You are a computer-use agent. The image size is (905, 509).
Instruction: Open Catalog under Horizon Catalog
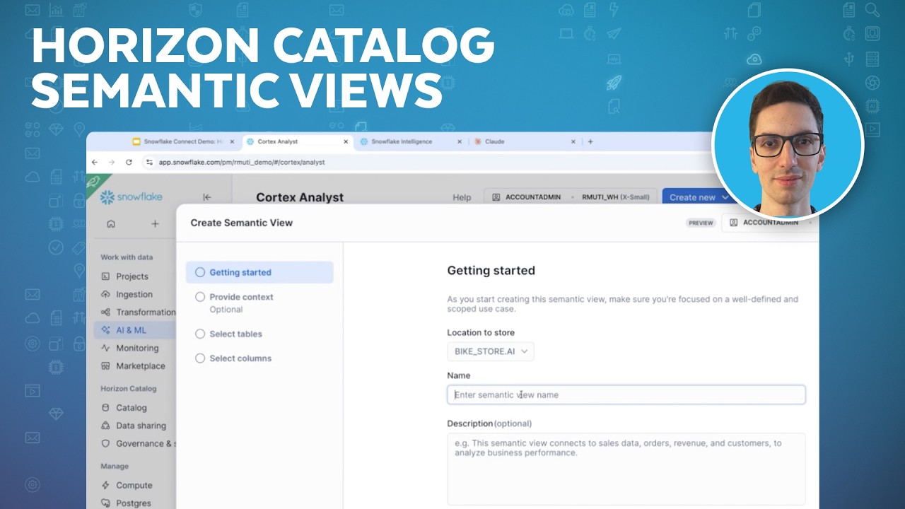click(x=132, y=407)
